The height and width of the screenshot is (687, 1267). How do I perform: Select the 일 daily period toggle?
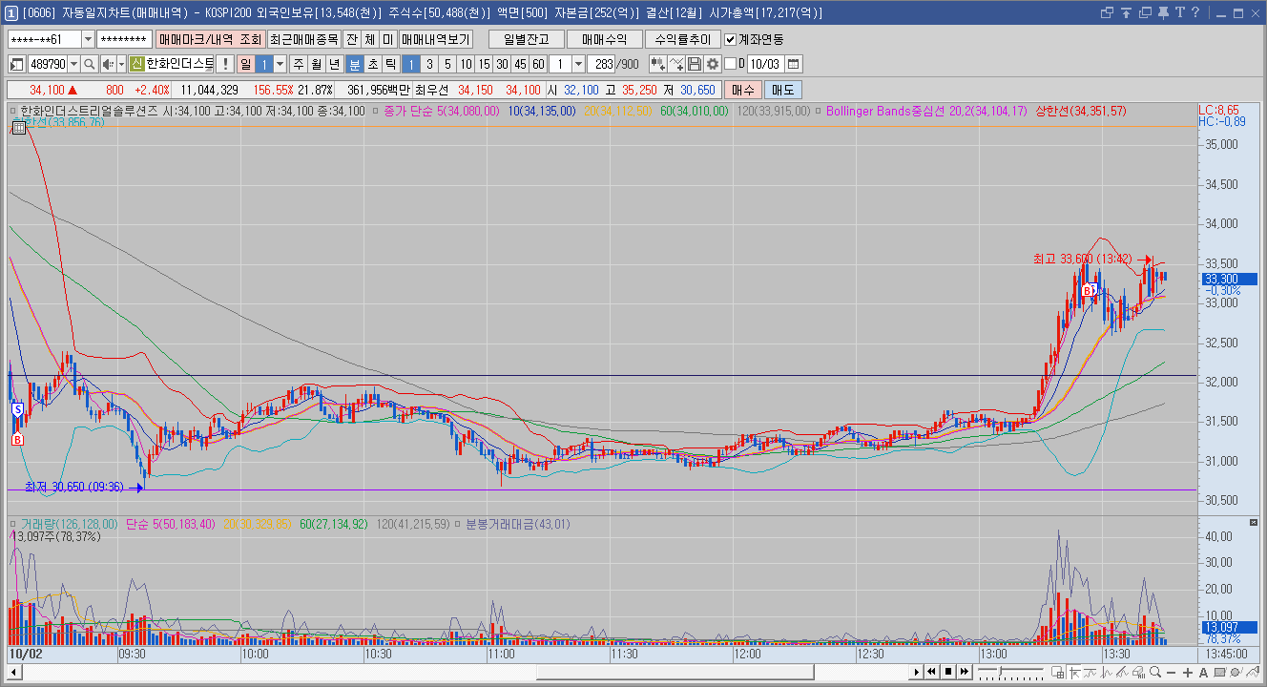pyautogui.click(x=245, y=64)
